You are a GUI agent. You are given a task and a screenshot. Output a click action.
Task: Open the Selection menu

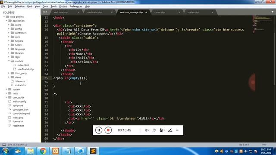19,6
